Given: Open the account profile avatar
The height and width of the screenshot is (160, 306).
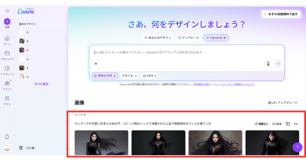Looking at the screenshot, I should (7, 148).
